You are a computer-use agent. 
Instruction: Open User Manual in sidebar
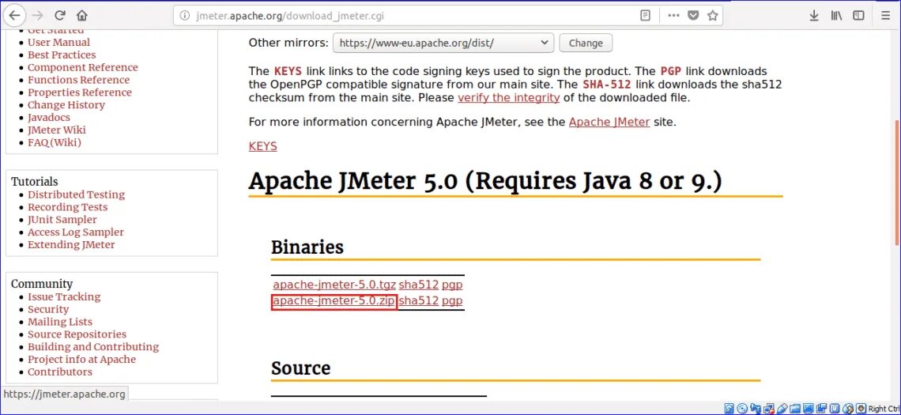pyautogui.click(x=58, y=43)
